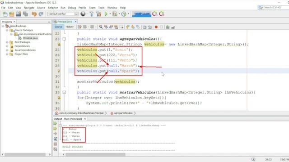This screenshot has height=162, width=289.
Task: Run the project with the green play icon
Action: (106, 14)
